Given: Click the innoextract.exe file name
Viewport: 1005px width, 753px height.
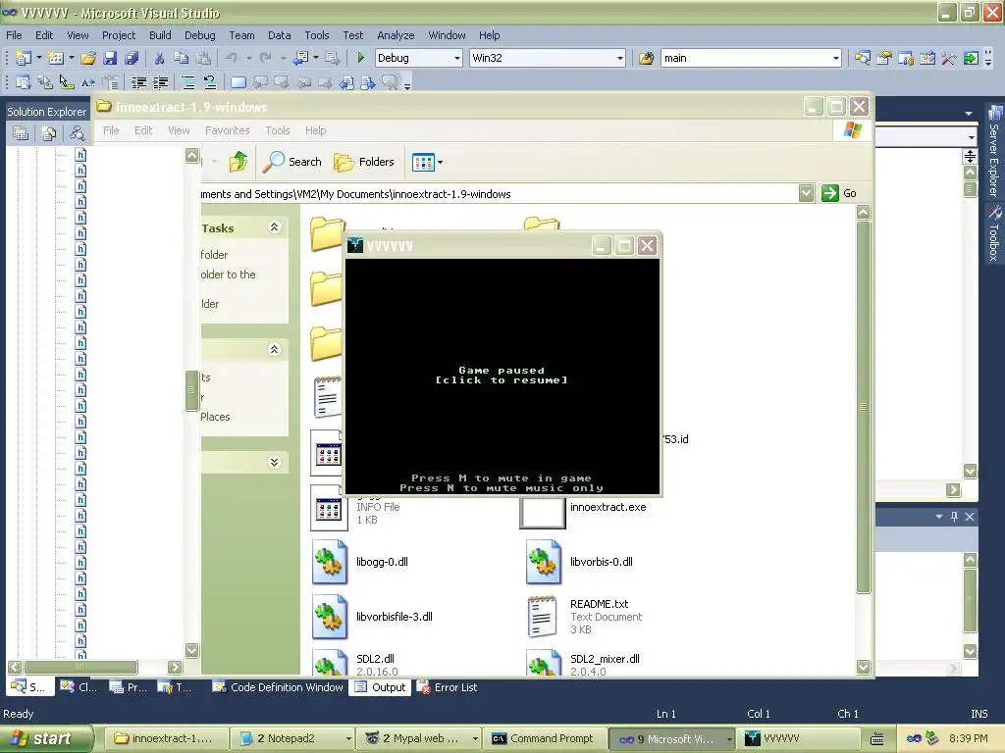Looking at the screenshot, I should click(608, 507).
